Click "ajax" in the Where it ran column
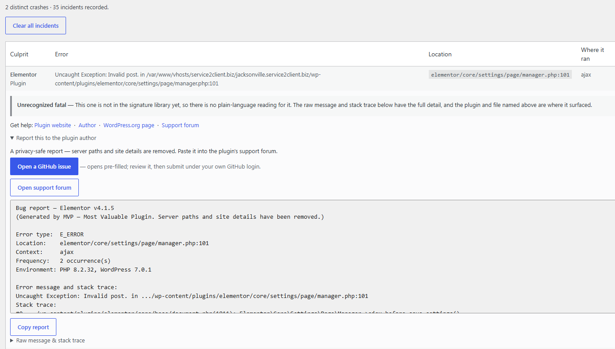Image resolution: width=615 pixels, height=349 pixels. [586, 74]
